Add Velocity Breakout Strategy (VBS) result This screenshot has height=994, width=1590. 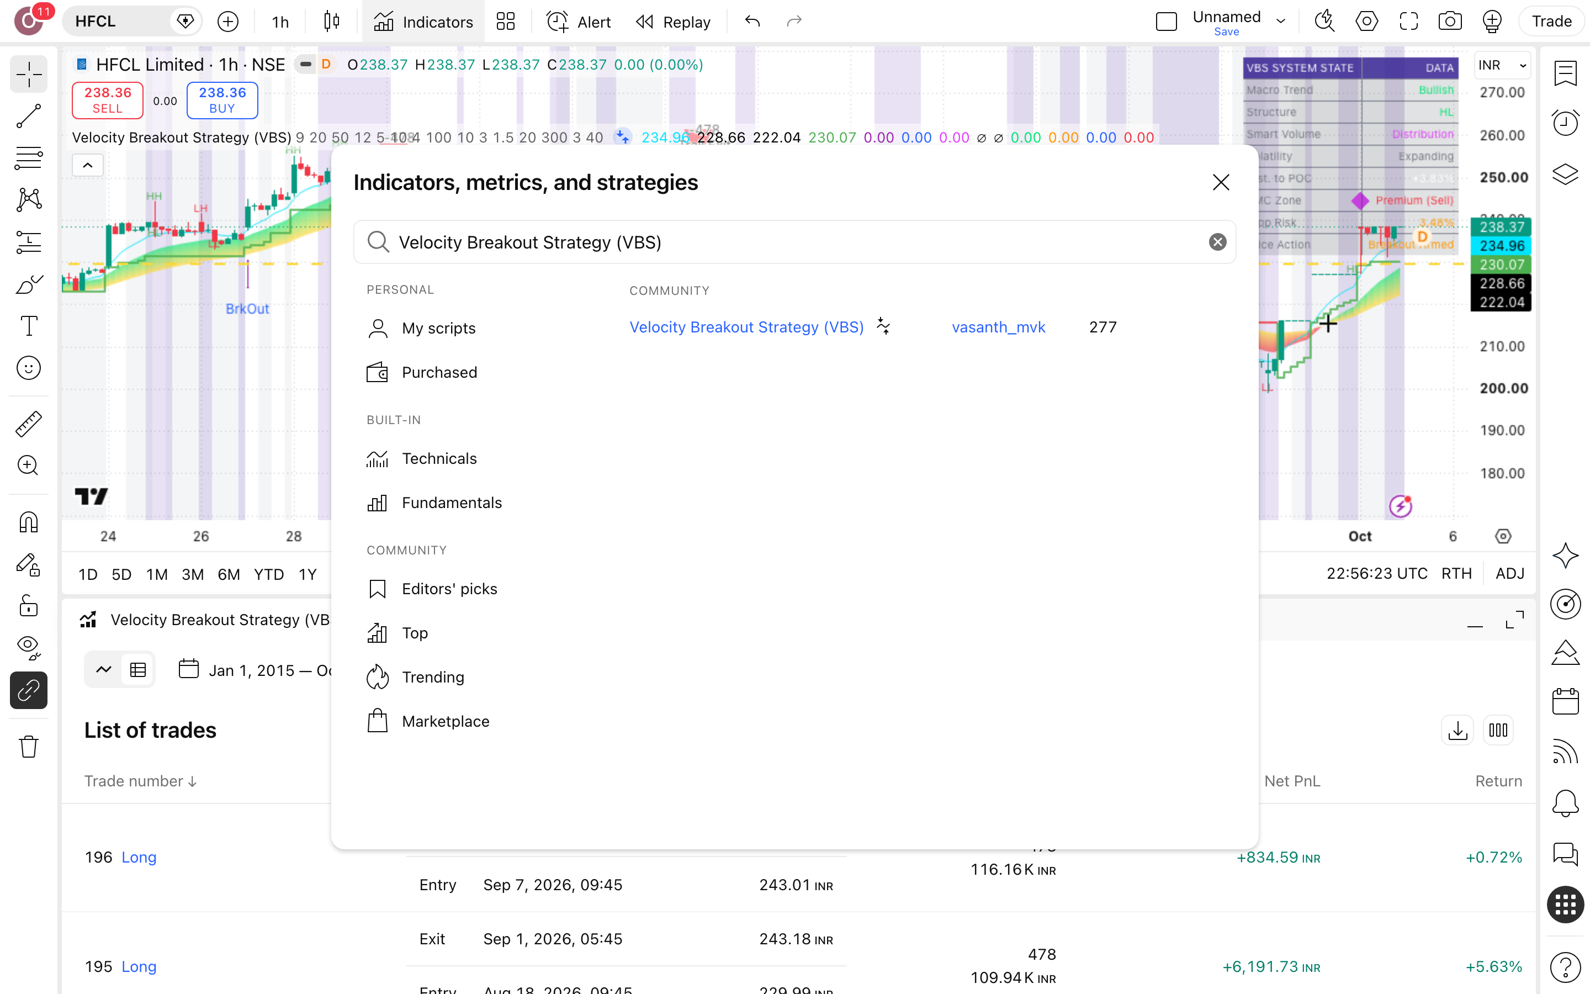click(x=746, y=327)
